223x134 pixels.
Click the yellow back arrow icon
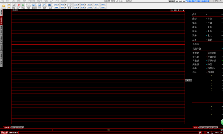pos(3,6)
